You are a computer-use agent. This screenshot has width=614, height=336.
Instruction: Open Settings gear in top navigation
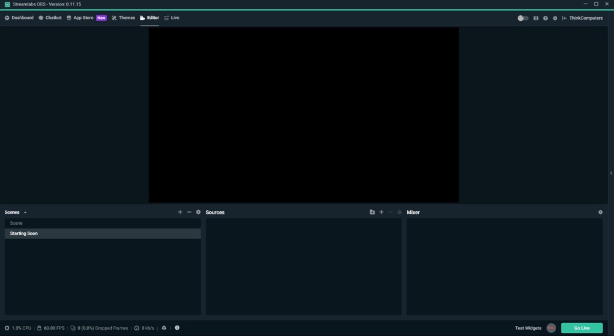tap(555, 18)
